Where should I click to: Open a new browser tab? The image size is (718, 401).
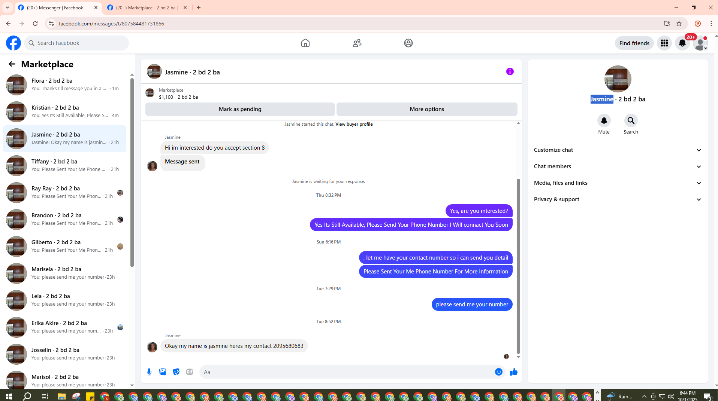199,7
